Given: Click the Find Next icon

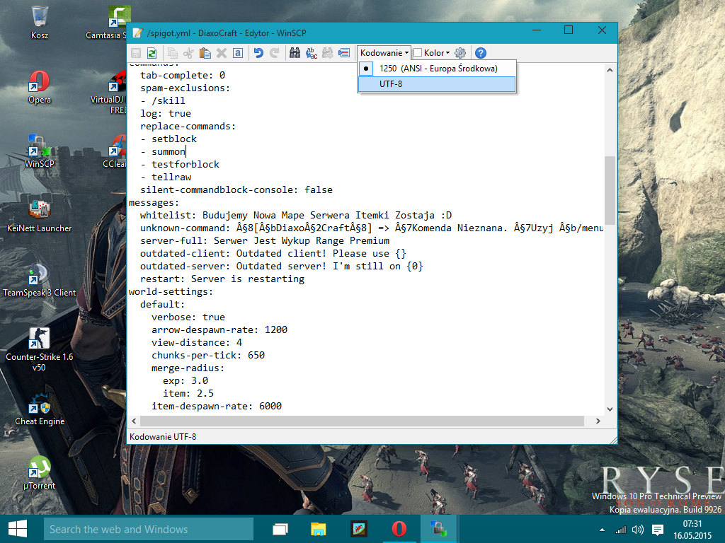Looking at the screenshot, I should [x=327, y=53].
